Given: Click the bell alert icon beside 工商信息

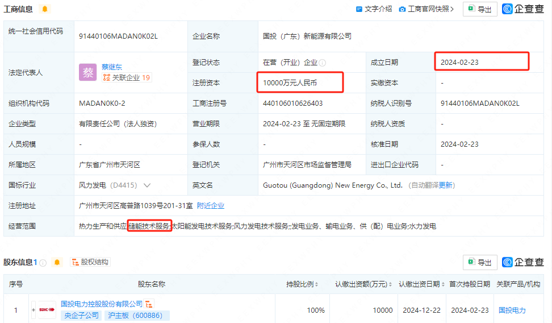Looking at the screenshot, I should (45, 9).
